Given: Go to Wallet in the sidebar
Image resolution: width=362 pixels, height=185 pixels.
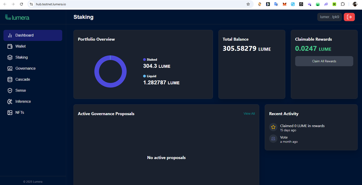Looking at the screenshot, I should pos(33,46).
